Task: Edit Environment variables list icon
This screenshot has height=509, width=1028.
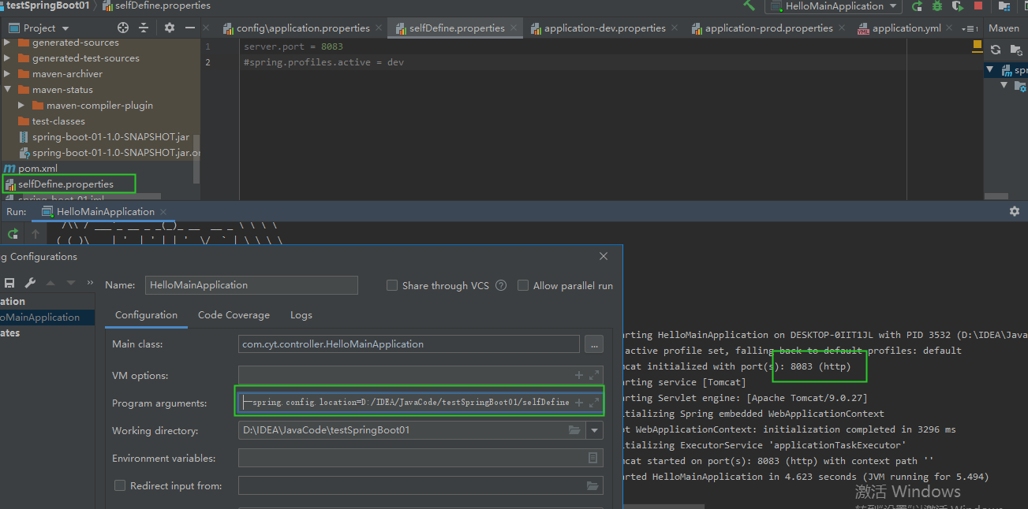Action: [593, 458]
